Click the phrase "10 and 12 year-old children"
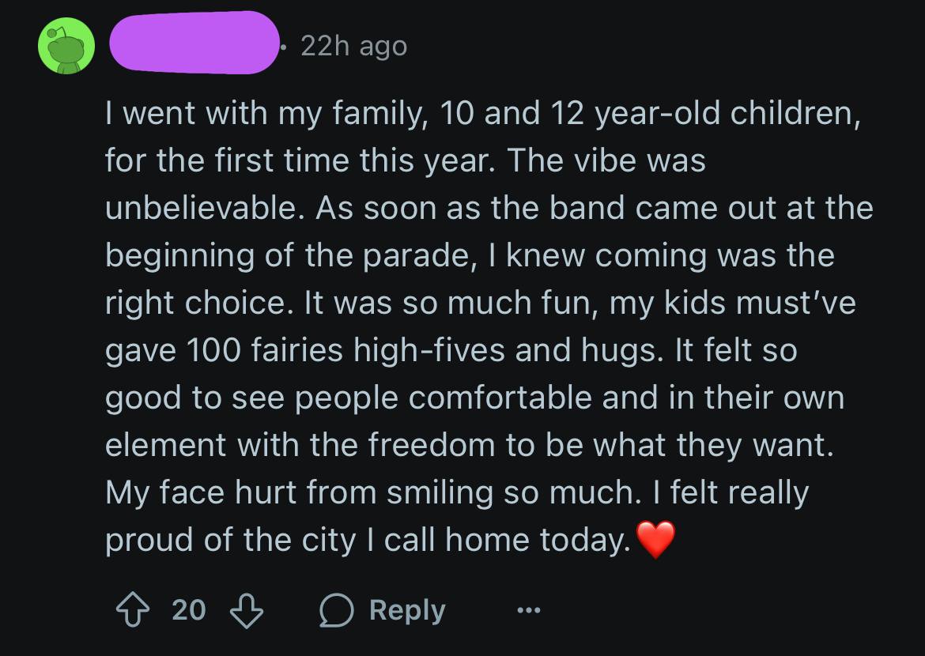The image size is (925, 656). coord(648,115)
